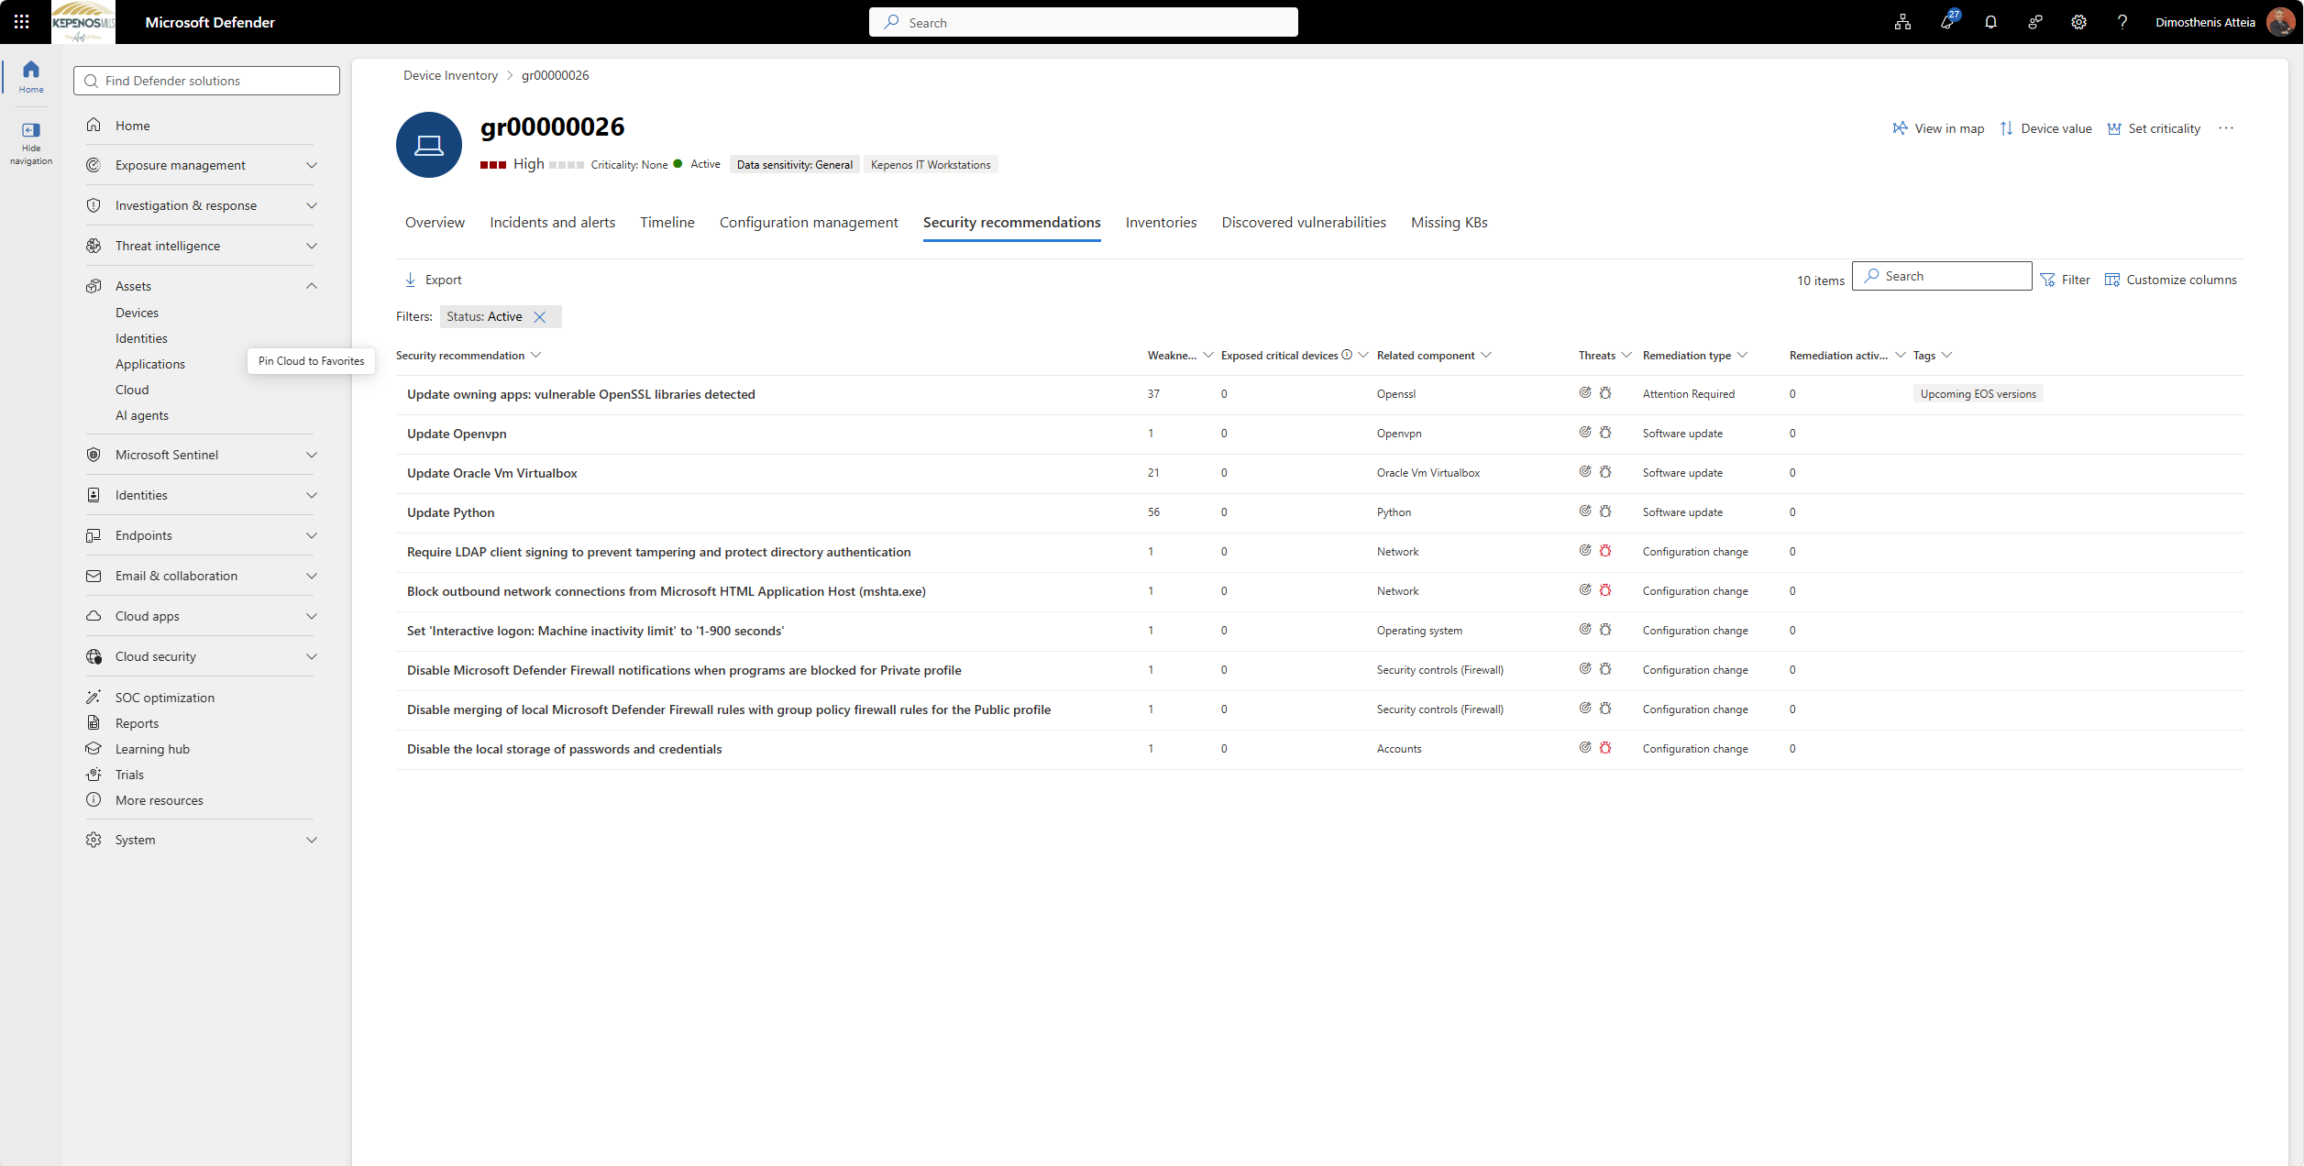Click the Kepenos IT Workstations tag

(x=931, y=165)
